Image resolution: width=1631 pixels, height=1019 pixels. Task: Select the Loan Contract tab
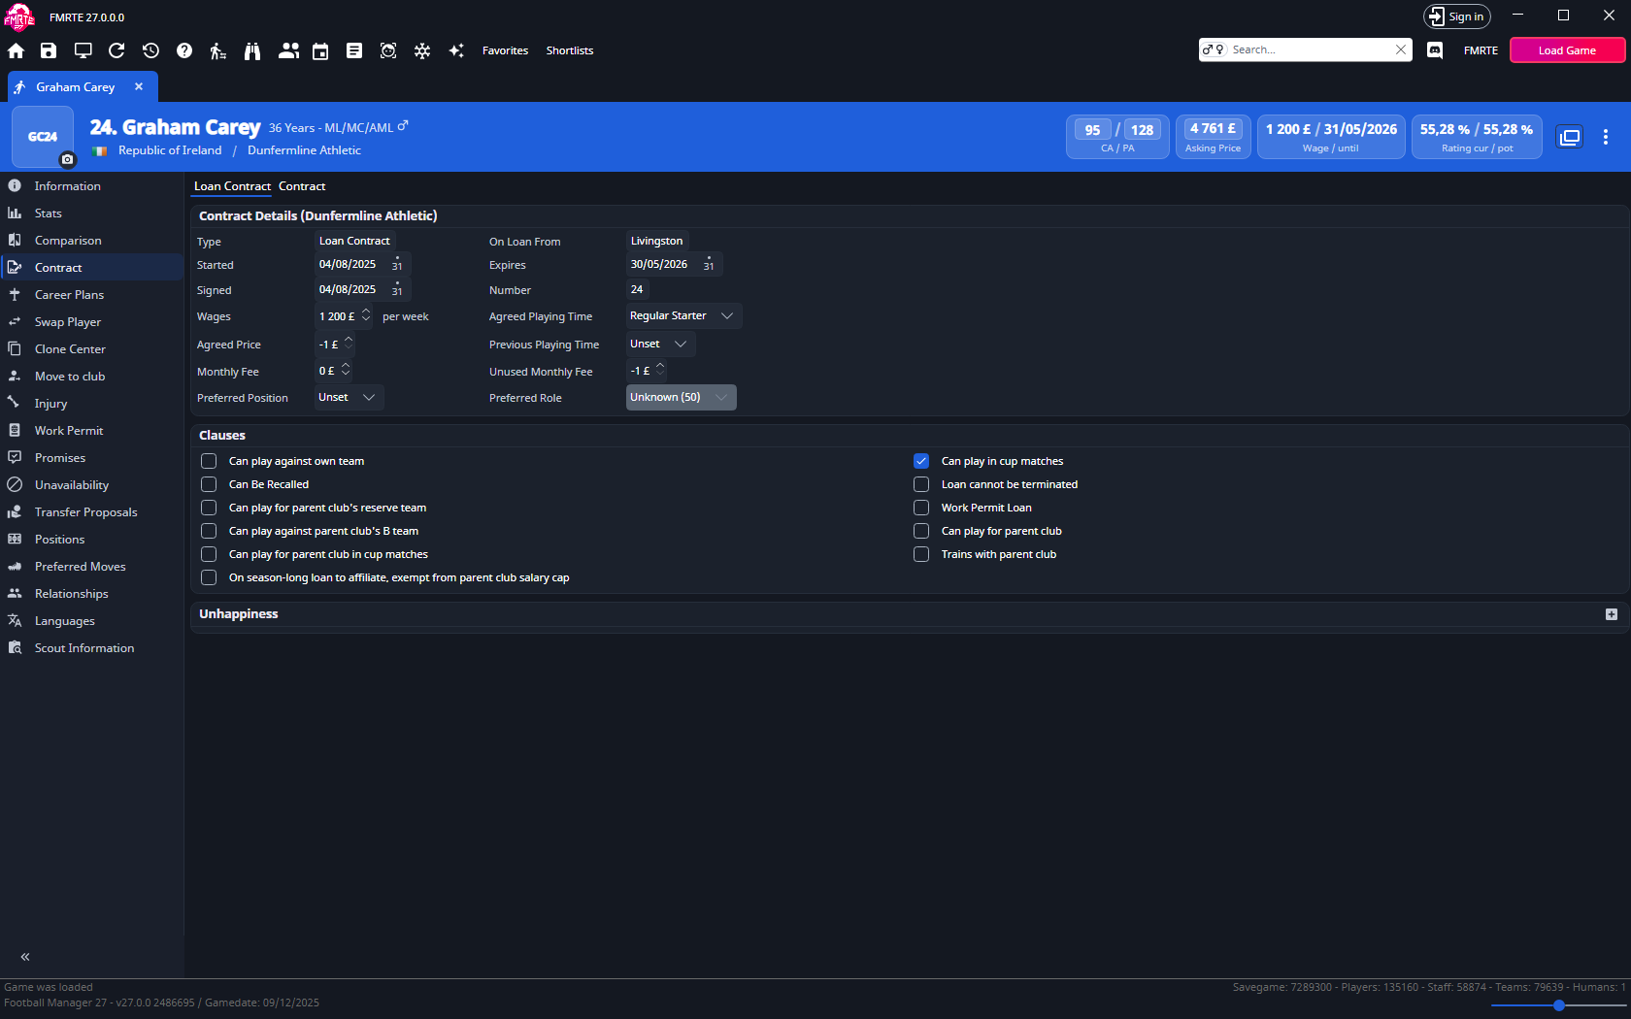point(232,186)
